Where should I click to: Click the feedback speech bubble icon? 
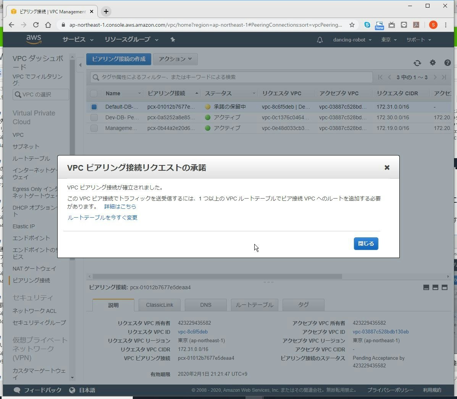(x=17, y=390)
